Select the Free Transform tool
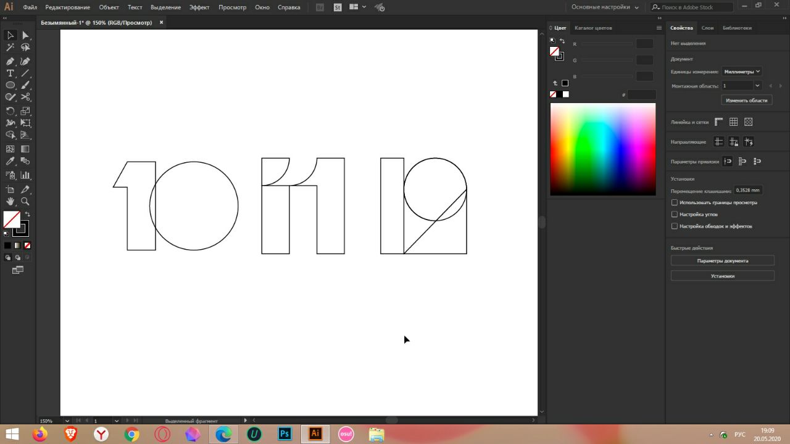 pyautogui.click(x=25, y=123)
